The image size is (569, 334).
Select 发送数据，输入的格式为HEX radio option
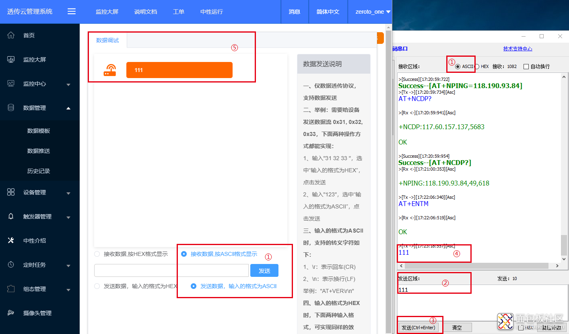[97, 286]
